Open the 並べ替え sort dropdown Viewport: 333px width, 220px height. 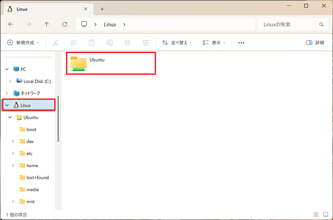177,43
